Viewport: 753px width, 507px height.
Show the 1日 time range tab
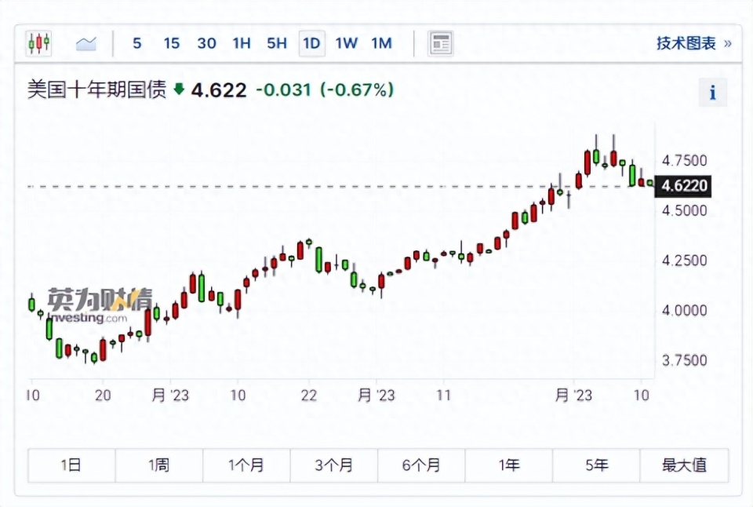71,465
